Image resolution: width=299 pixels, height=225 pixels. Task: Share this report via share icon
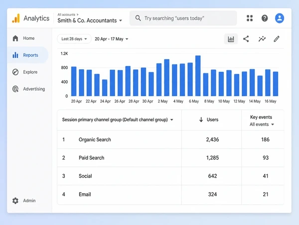pyautogui.click(x=246, y=39)
